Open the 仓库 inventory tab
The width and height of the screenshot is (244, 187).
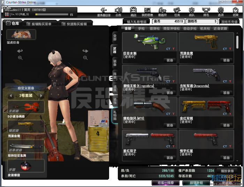click(x=13, y=23)
